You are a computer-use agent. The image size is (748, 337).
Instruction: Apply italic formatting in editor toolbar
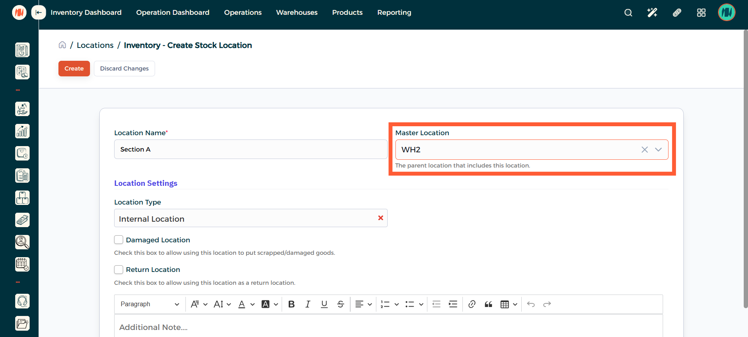click(308, 304)
